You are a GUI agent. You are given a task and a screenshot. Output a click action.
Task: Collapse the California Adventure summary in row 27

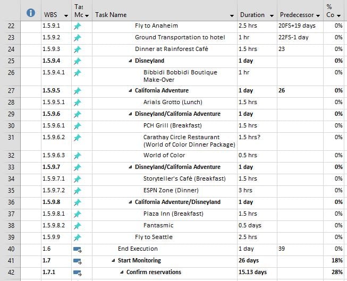point(131,91)
